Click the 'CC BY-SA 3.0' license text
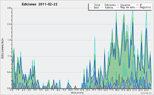Viewport: 154px width, 95px height. (x=146, y=93)
